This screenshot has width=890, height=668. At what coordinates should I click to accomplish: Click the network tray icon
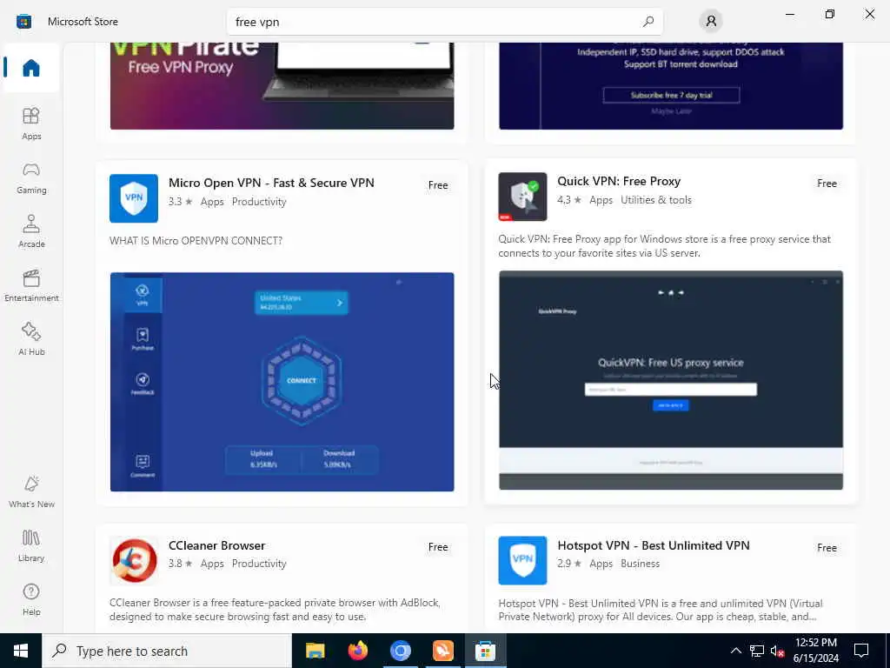coord(757,651)
